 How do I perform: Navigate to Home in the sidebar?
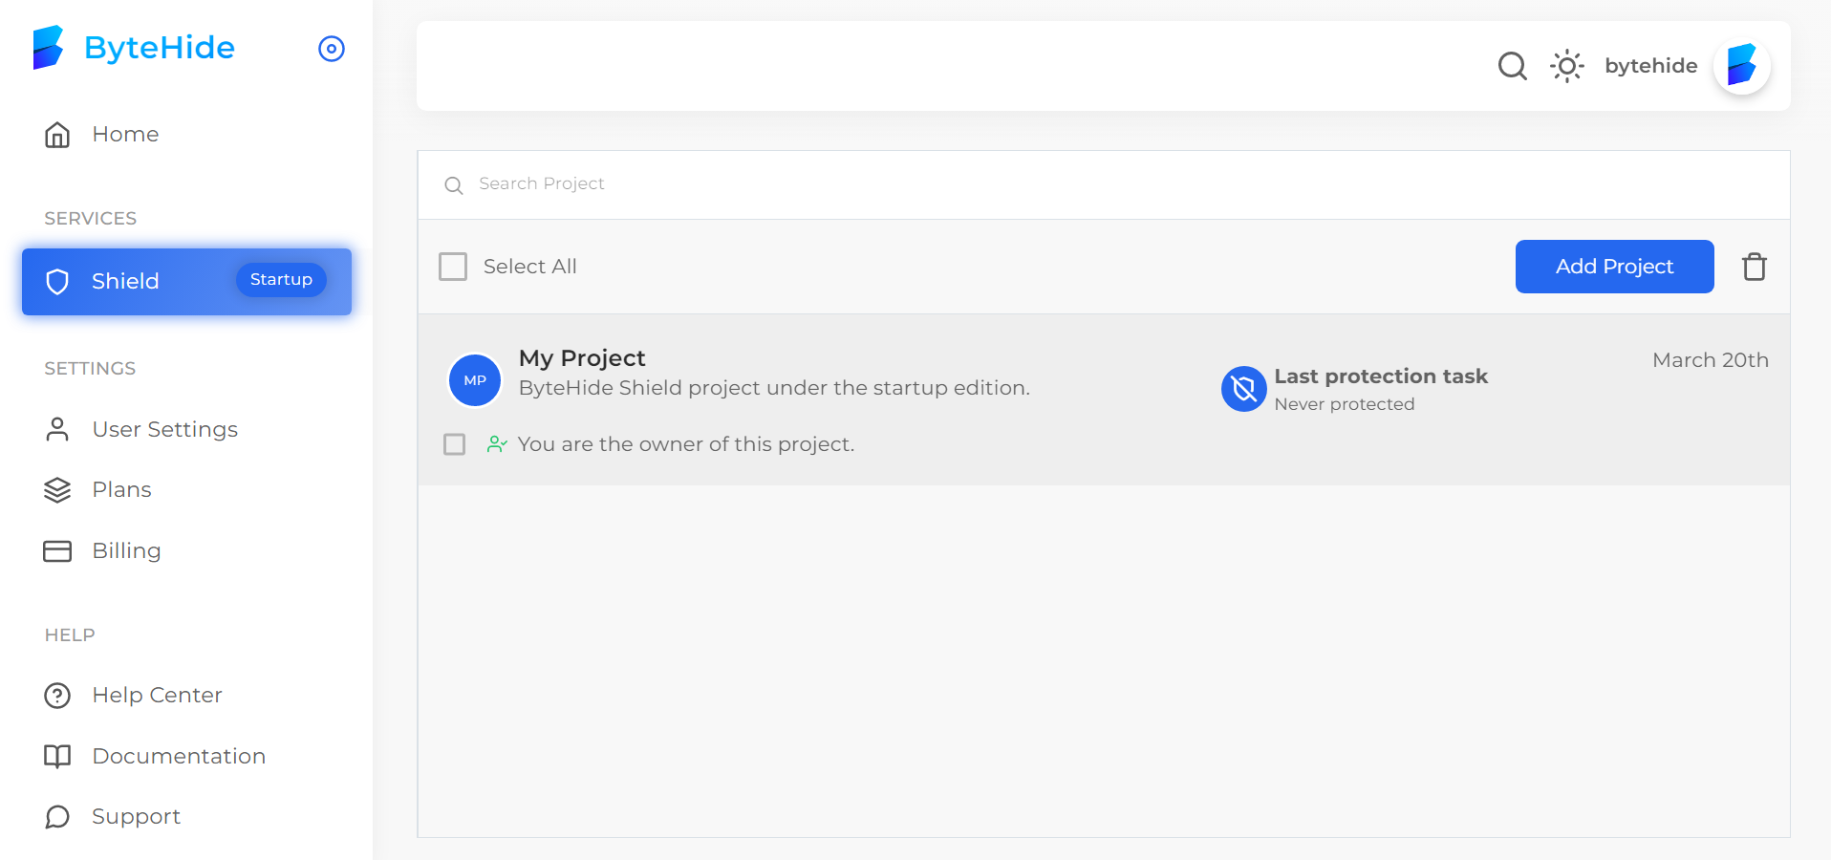tap(125, 134)
